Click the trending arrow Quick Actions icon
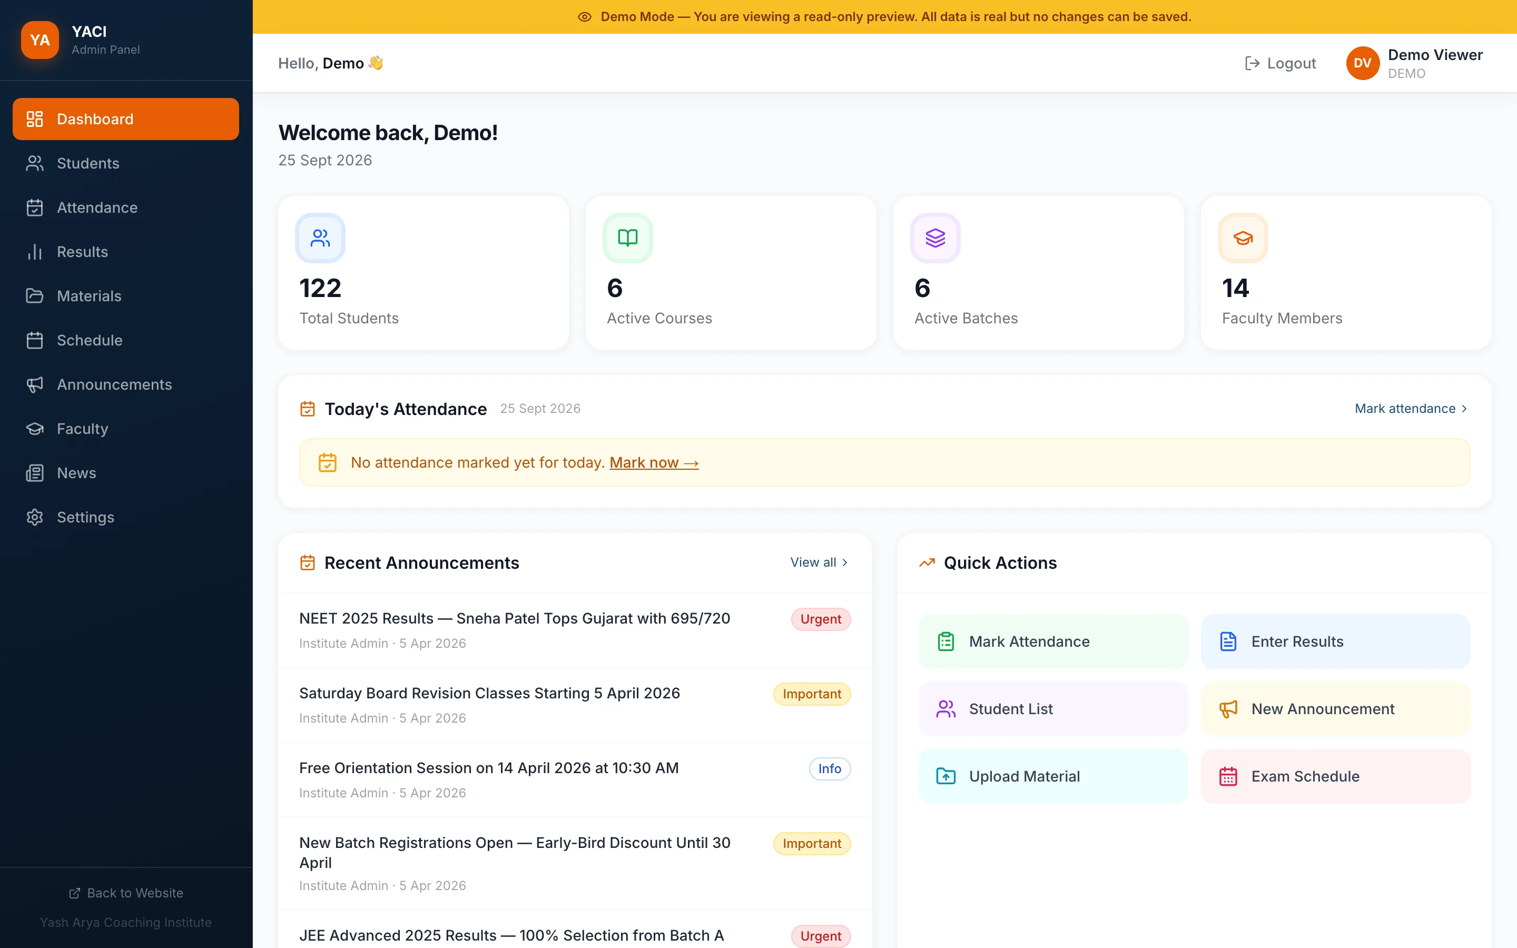This screenshot has height=948, width=1517. 927,562
